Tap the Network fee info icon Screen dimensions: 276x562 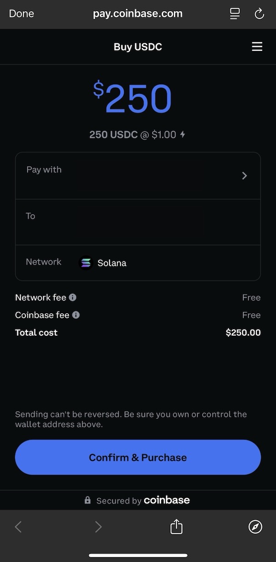tap(73, 298)
